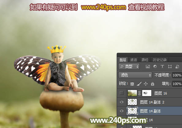The height and width of the screenshot is (128, 182).
Task: Hide layer 图层 14 副本
Action: coord(122,111)
